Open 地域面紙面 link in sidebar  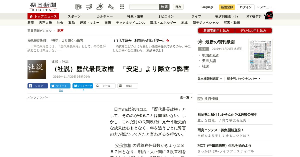coord(211,55)
